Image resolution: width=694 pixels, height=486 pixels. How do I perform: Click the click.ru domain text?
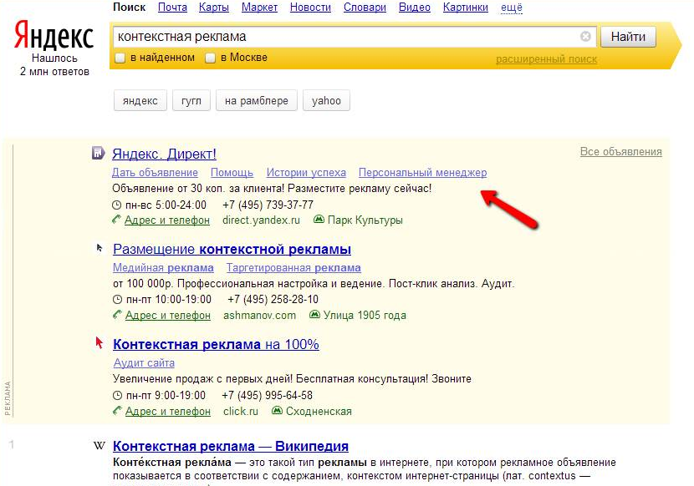click(240, 412)
